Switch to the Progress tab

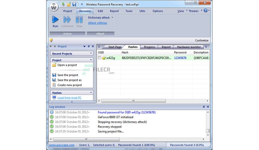tap(150, 47)
